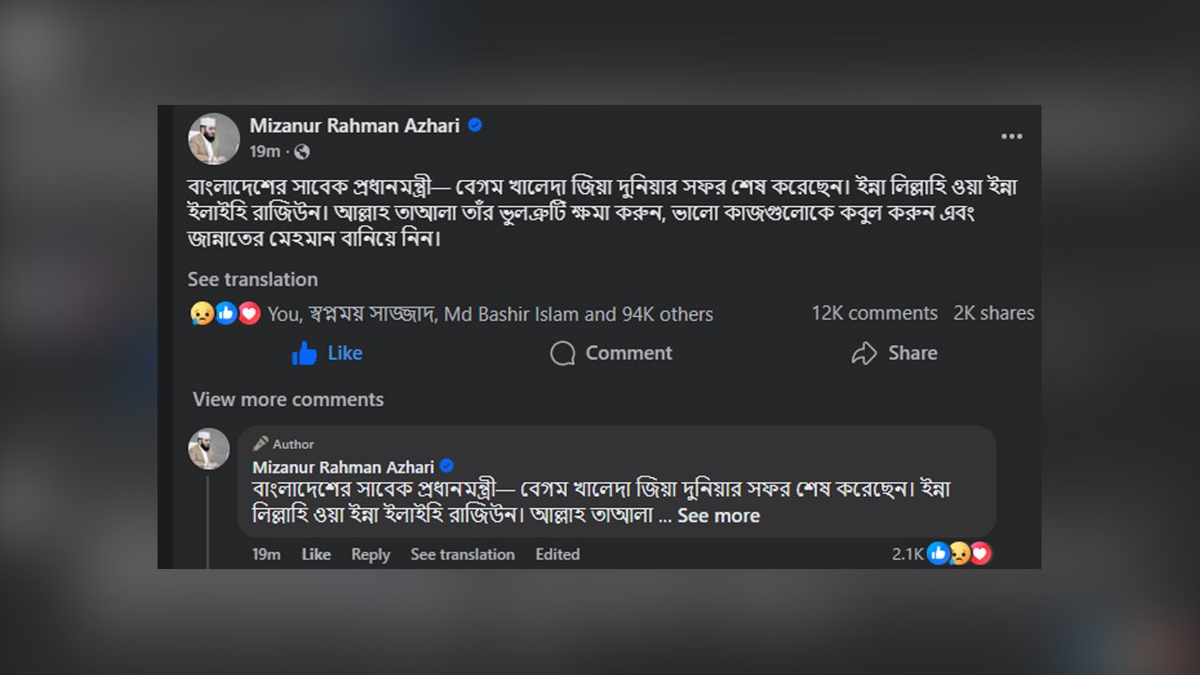
Task: Click the public globe audience icon
Action: (x=302, y=152)
